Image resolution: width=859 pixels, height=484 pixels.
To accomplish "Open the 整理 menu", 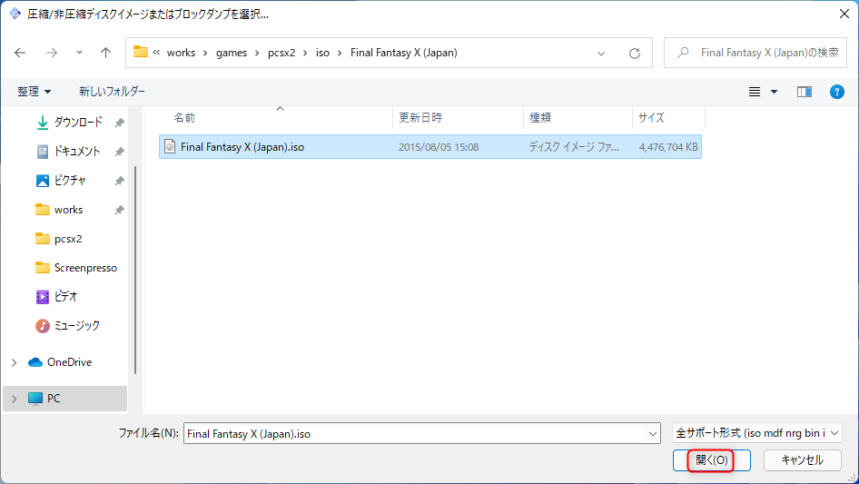I will point(34,92).
